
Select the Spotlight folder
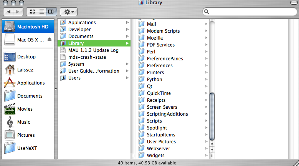[173, 128]
